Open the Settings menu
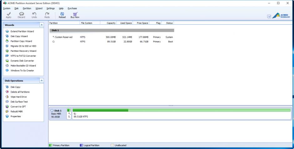The height and width of the screenshot is (149, 294). [x=50, y=8]
